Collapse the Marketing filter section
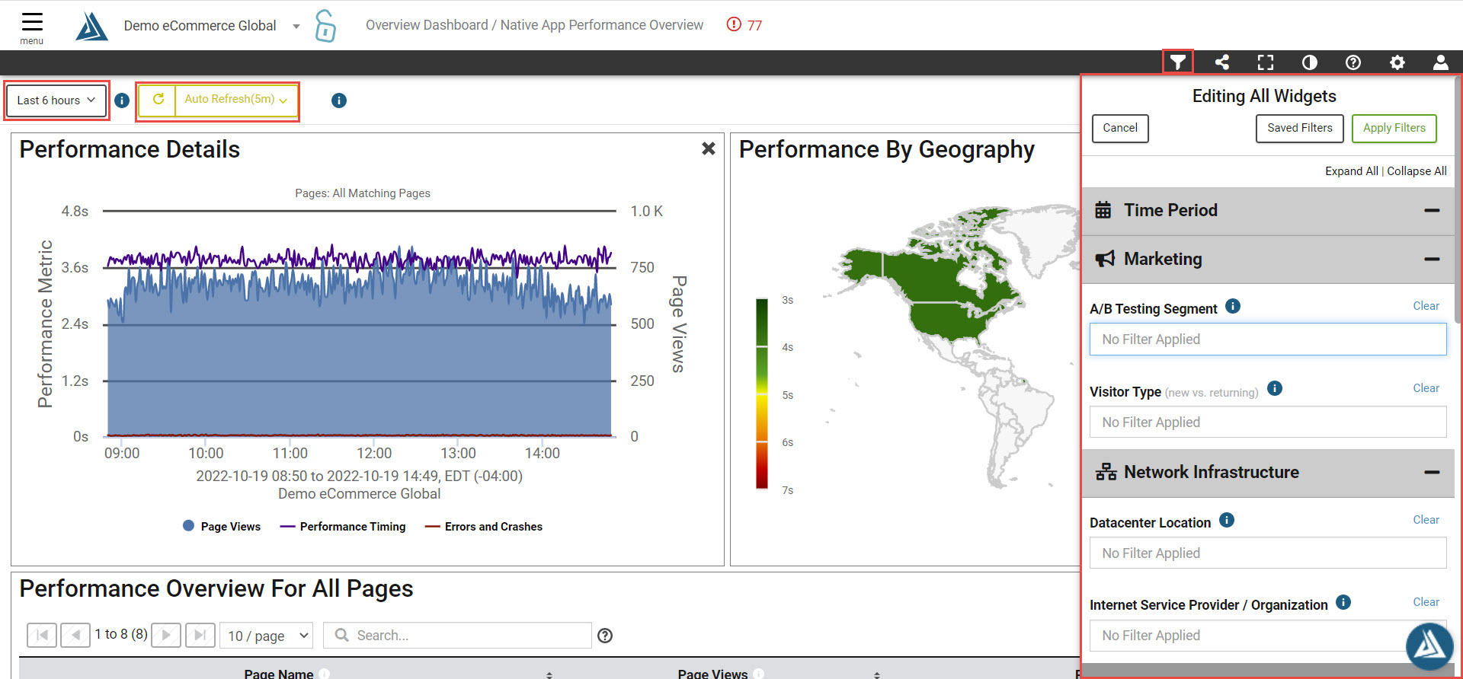Image resolution: width=1463 pixels, height=679 pixels. [x=1432, y=260]
